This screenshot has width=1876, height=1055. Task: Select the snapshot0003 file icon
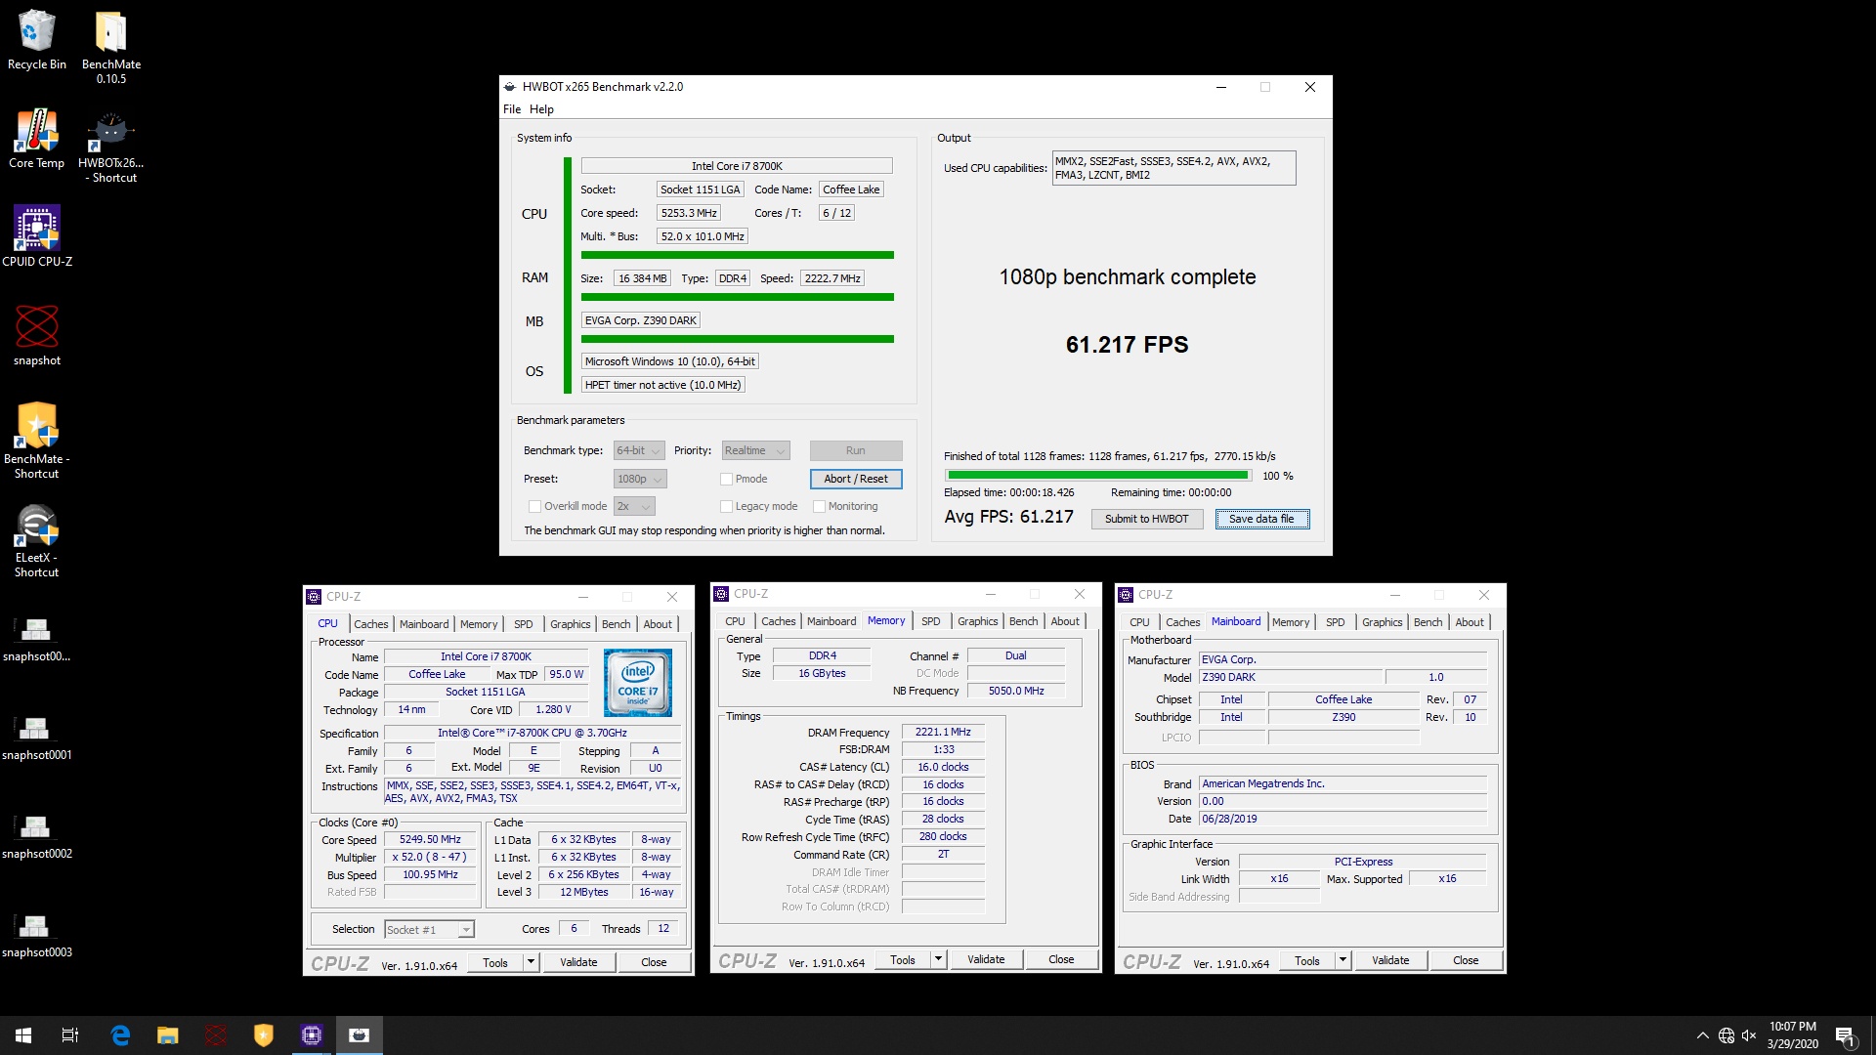click(x=37, y=936)
